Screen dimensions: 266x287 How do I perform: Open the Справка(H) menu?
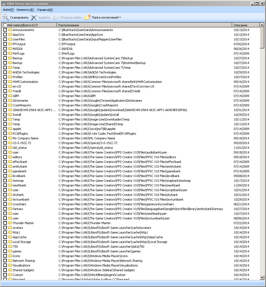[x=45, y=10]
